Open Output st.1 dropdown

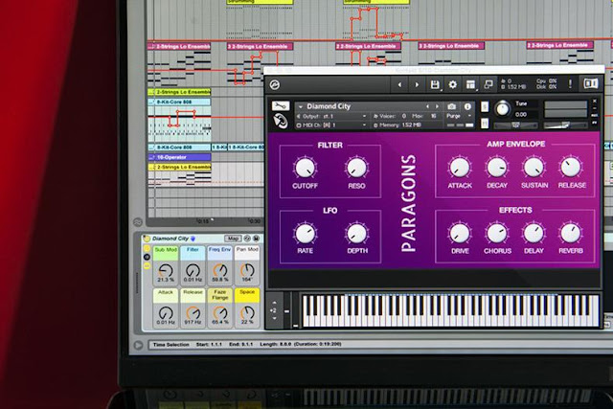331,116
